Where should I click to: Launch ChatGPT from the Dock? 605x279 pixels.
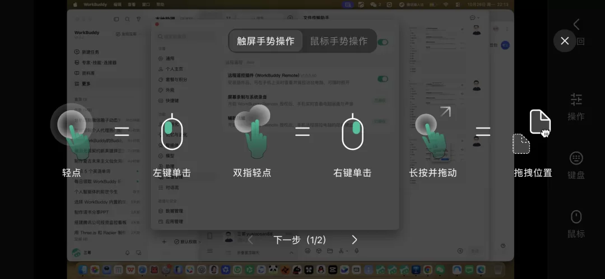point(202,269)
